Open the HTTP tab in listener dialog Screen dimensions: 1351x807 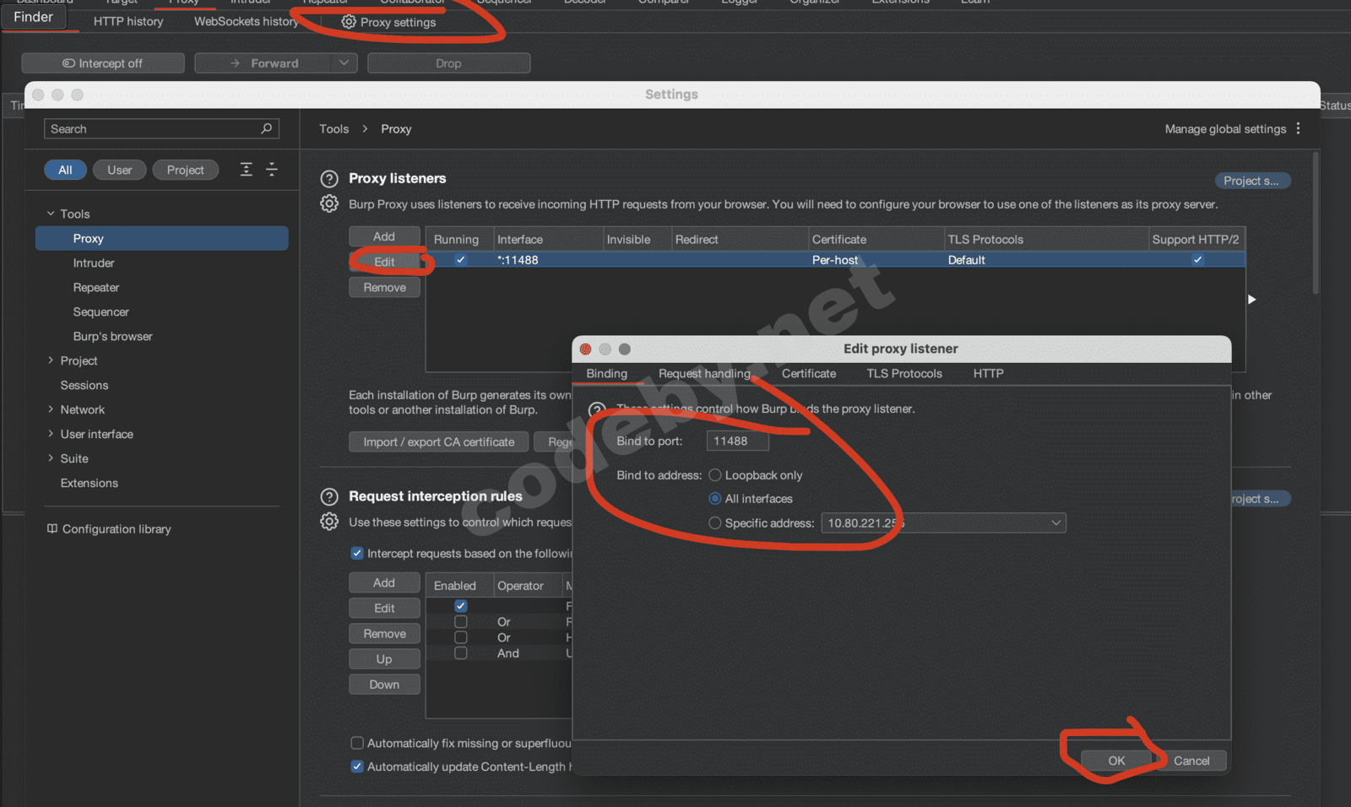(x=988, y=373)
